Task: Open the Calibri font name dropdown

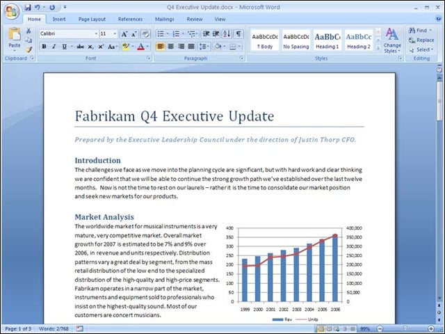Action: point(96,34)
